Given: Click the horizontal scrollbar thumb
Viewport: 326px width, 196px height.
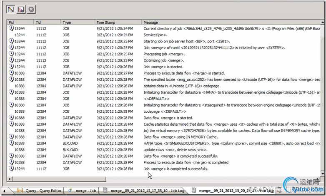Looking at the screenshot, I should coord(59,179).
